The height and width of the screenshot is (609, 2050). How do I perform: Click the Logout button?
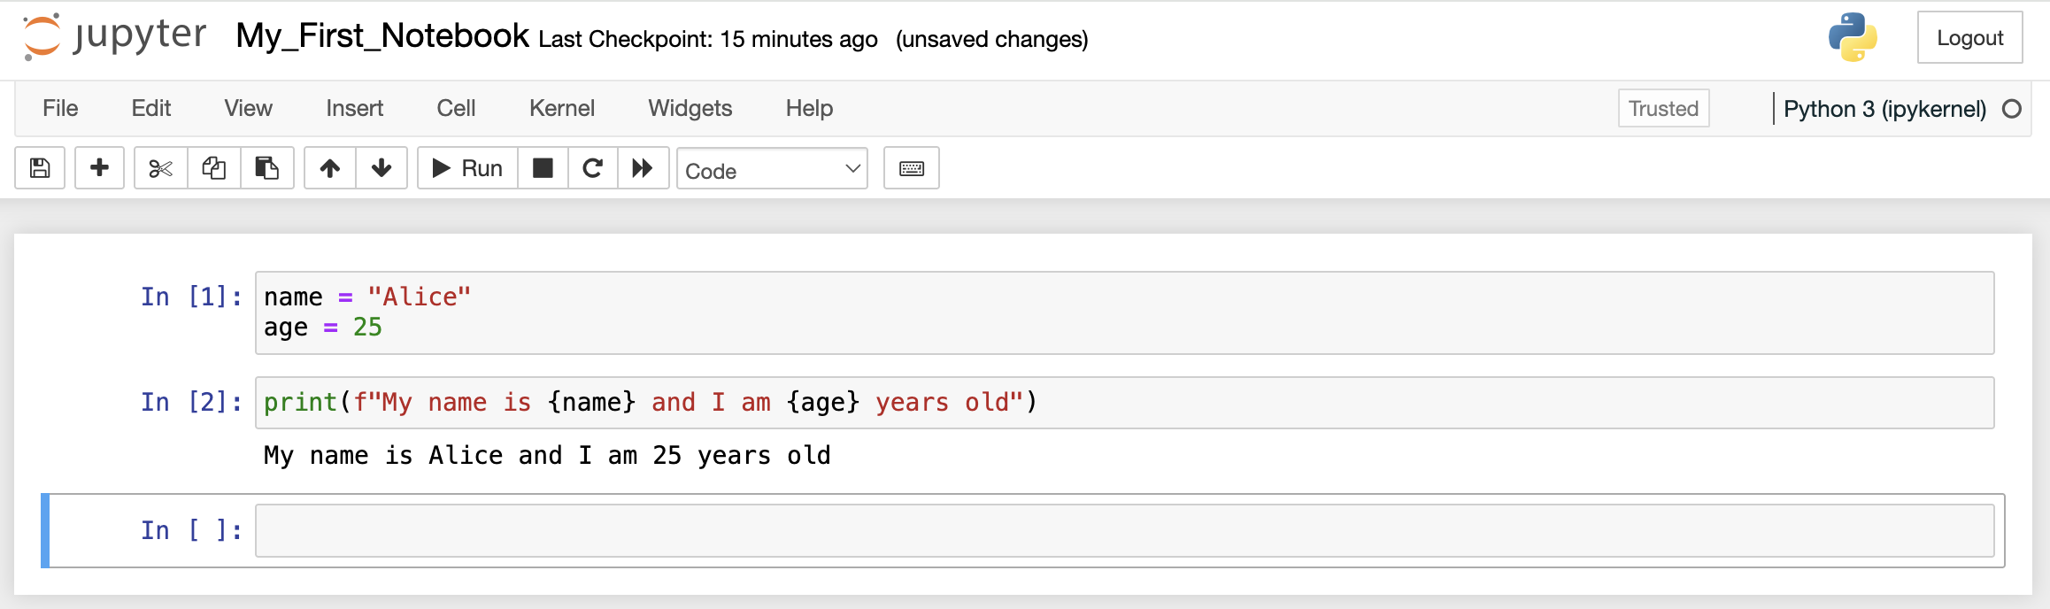1969,38
